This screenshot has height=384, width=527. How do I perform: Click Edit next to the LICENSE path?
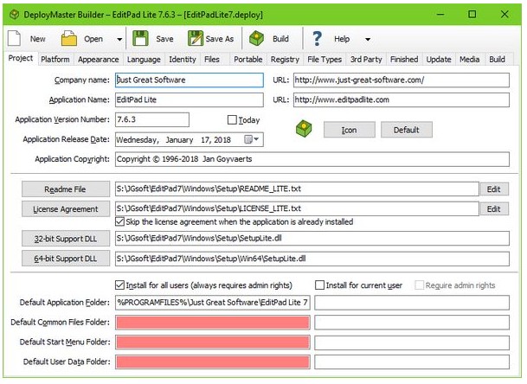[494, 209]
